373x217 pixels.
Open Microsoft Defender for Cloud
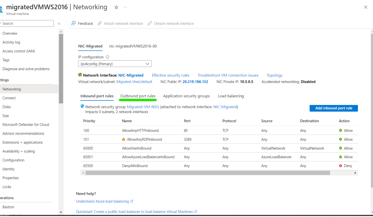pos(26,125)
